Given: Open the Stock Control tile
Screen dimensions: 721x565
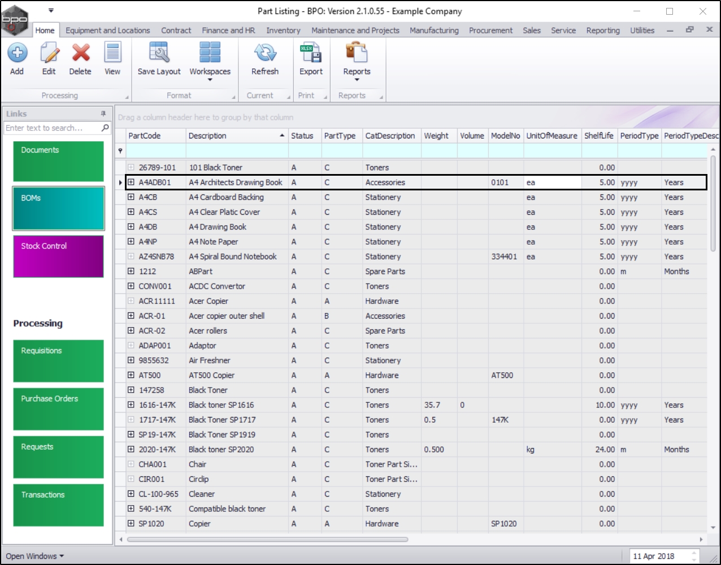Looking at the screenshot, I should pos(59,257).
